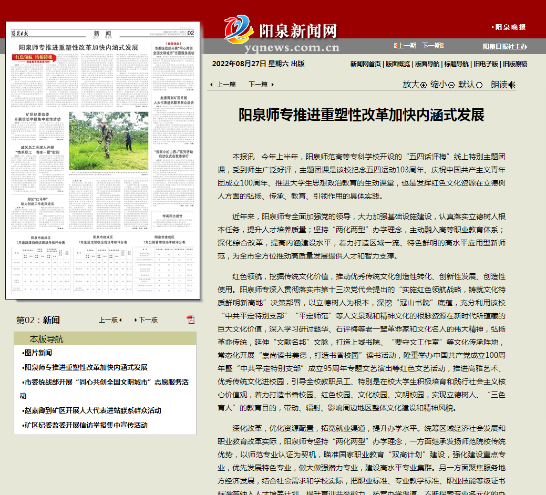Click 7月公厕管理 table on page thumbnail
Viewport: 546px width, 495px height.
(164, 263)
